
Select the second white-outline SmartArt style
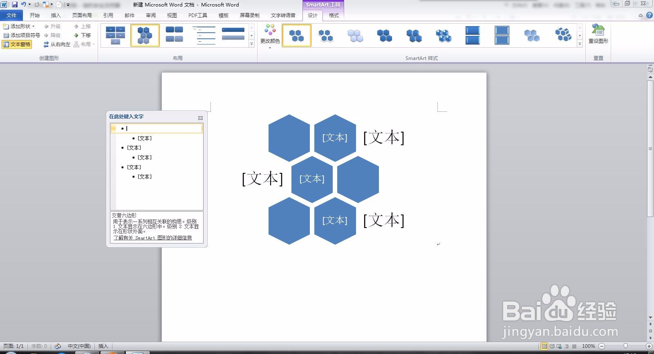[x=326, y=35]
